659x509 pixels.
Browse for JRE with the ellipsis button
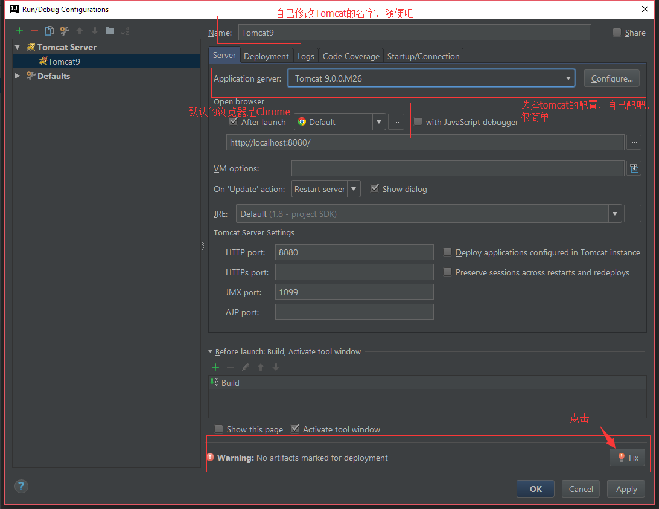click(633, 214)
